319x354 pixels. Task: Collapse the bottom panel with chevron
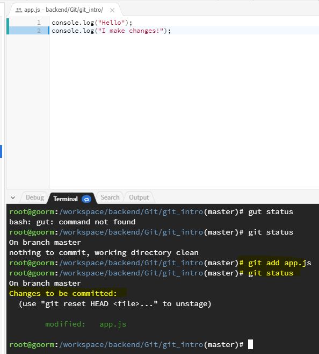[x=13, y=198]
